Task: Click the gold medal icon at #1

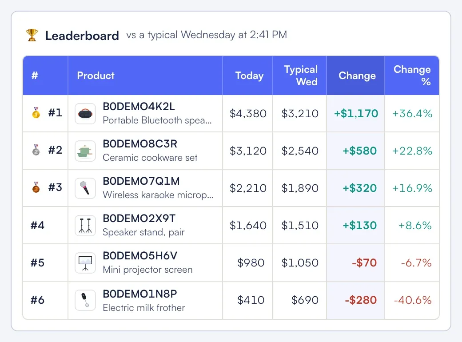Action: click(x=36, y=112)
